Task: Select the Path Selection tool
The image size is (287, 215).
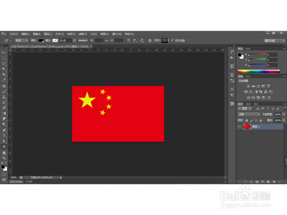Action: (x=4, y=141)
